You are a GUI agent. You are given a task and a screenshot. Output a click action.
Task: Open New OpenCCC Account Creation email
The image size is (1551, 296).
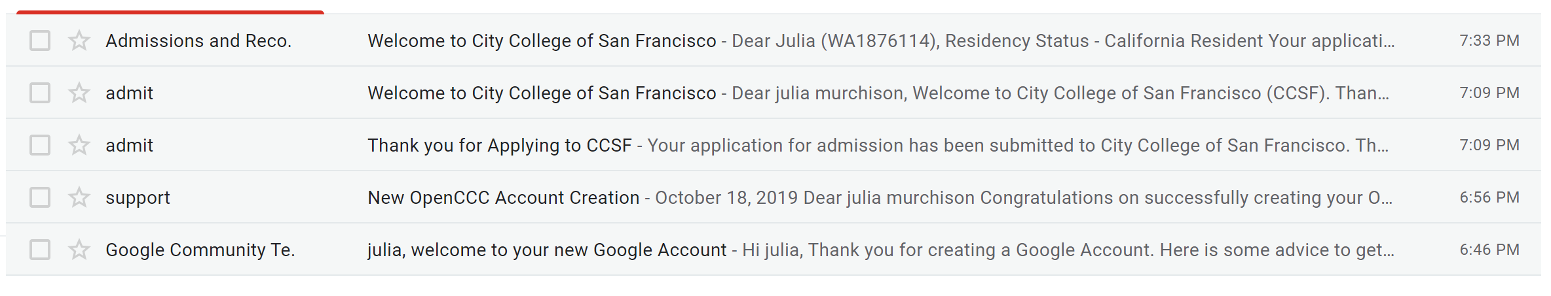click(503, 197)
